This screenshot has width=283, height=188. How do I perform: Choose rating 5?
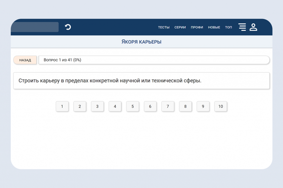pyautogui.click(x=133, y=107)
